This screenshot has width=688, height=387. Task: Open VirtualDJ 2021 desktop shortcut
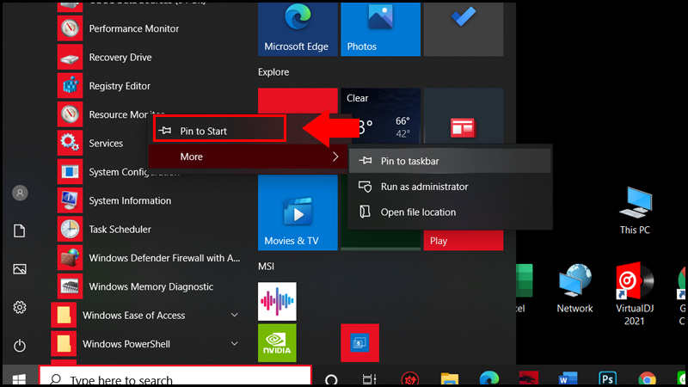coord(635,294)
